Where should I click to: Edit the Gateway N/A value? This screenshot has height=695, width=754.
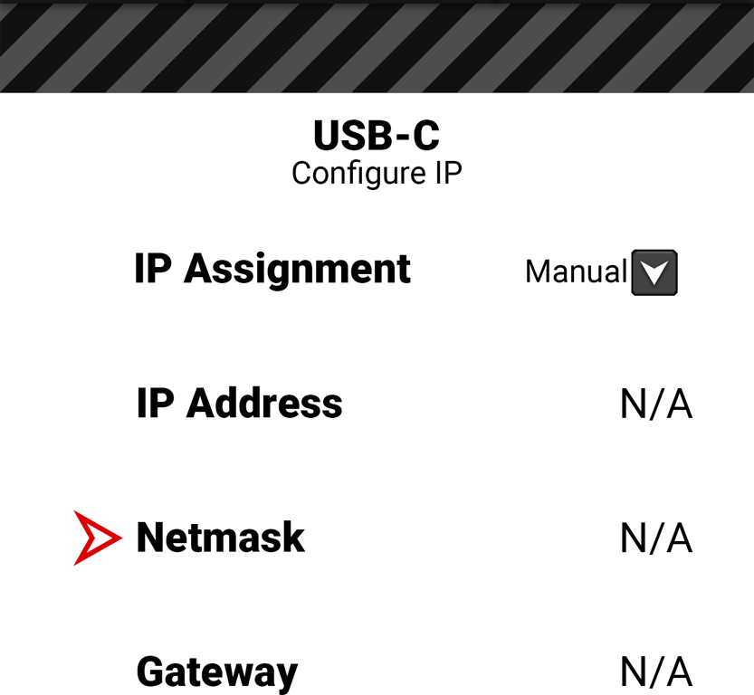tap(655, 672)
